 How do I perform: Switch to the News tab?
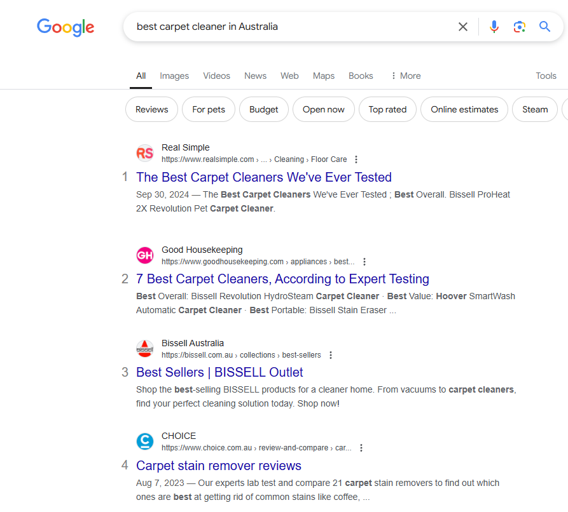coord(256,76)
